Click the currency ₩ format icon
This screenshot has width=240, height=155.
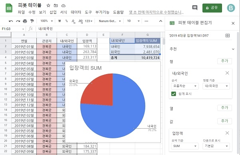coord(60,21)
